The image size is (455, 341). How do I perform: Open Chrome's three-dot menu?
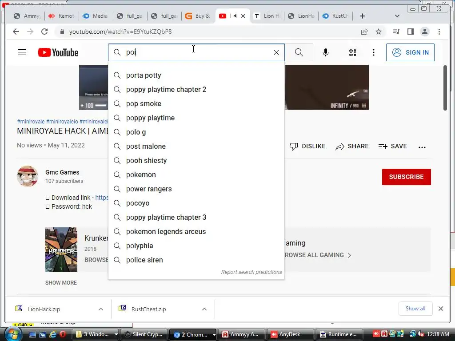[439, 32]
